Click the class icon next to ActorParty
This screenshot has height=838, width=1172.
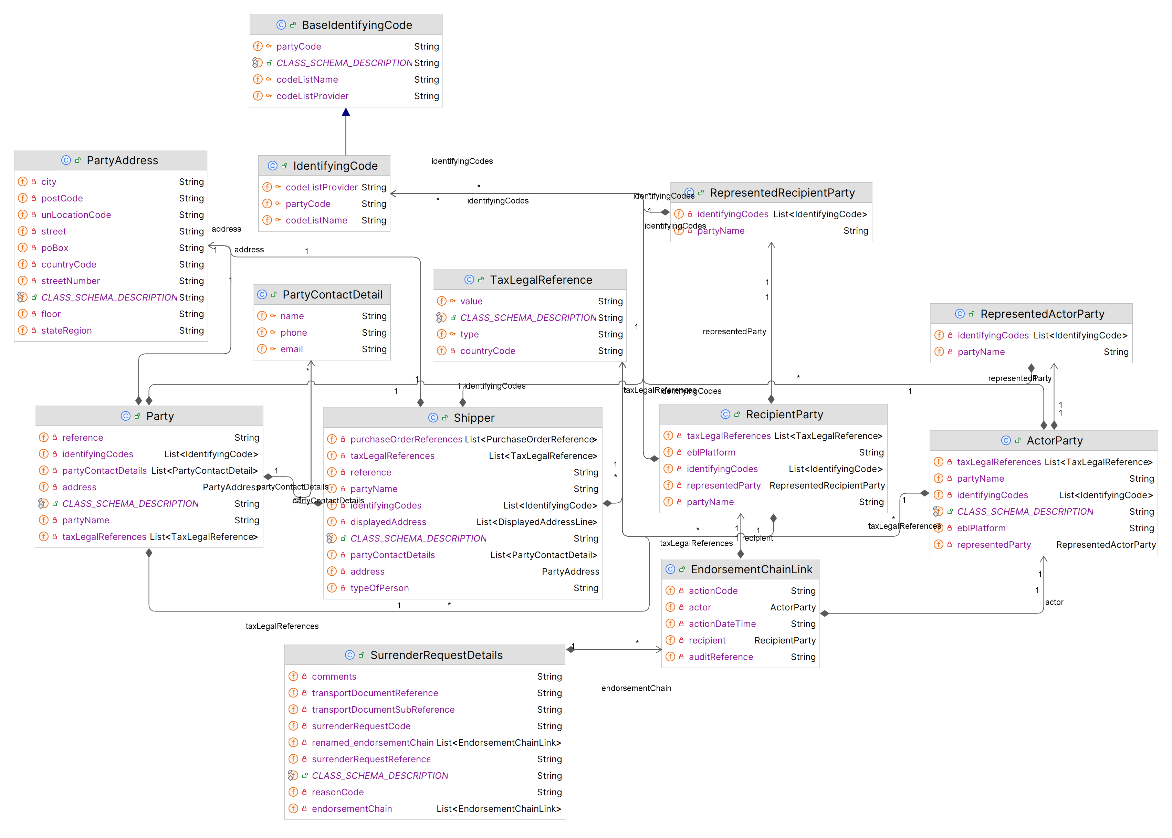coord(1006,441)
